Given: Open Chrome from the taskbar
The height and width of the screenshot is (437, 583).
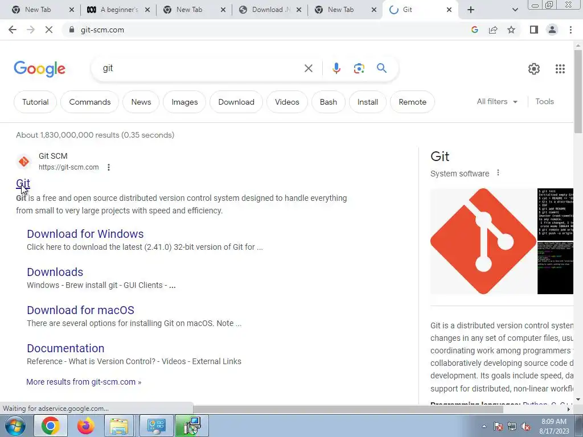Looking at the screenshot, I should [x=51, y=426].
